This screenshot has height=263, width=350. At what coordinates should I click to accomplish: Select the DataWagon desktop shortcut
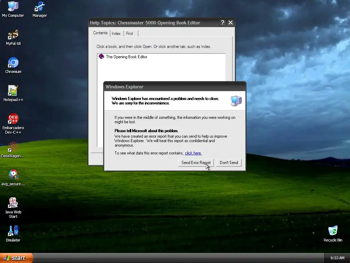(13, 150)
